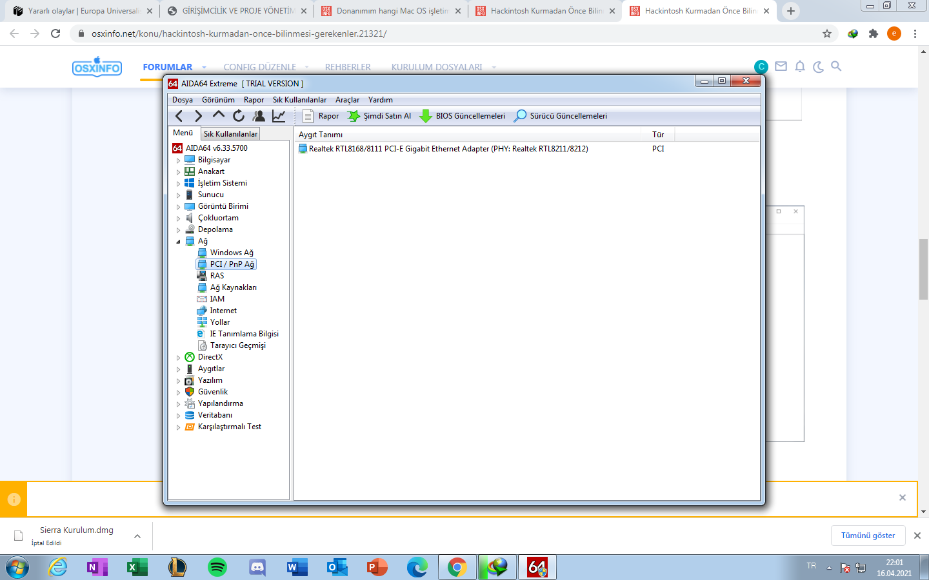The image size is (929, 580).
Task: Click Tümünü göster button
Action: pos(868,536)
